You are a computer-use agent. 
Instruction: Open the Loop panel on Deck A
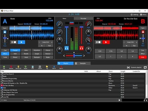tap(5, 57)
